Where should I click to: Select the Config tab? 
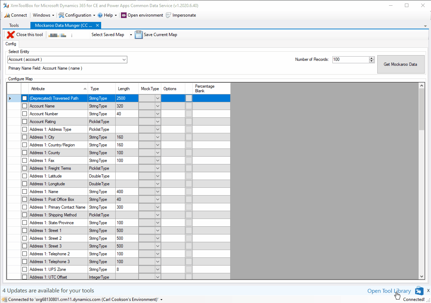(11, 44)
